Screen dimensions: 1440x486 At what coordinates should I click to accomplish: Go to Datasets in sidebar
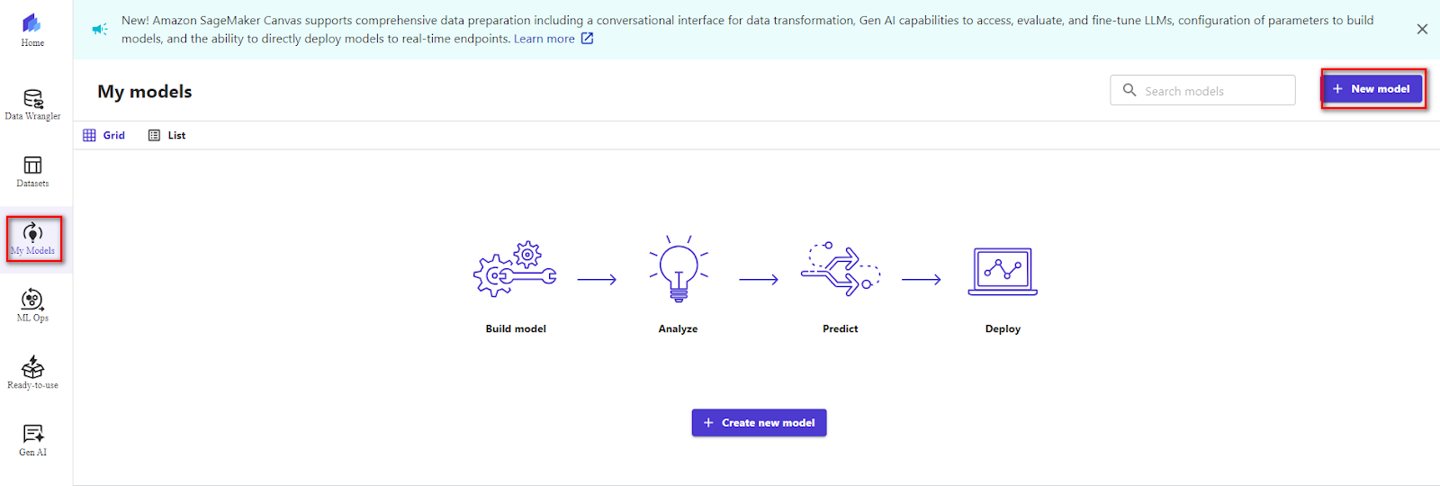coord(32,171)
